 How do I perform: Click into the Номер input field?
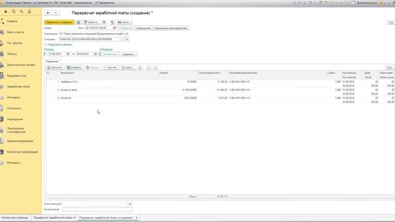click(x=67, y=28)
